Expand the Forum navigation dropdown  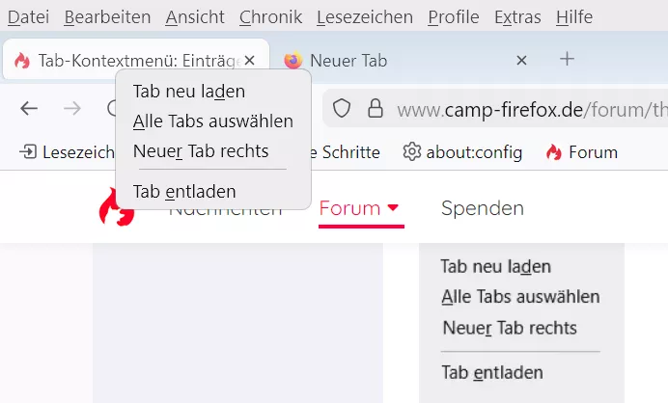click(360, 208)
